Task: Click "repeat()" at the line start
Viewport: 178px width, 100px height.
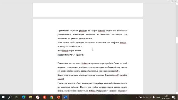Action: coord(61,79)
